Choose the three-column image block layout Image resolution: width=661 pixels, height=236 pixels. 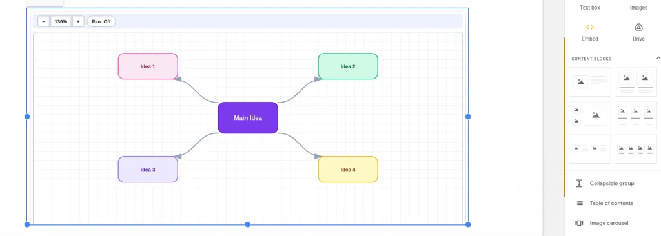click(x=635, y=115)
